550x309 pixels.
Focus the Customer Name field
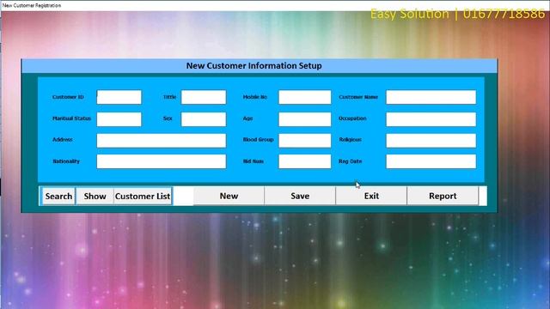[431, 97]
